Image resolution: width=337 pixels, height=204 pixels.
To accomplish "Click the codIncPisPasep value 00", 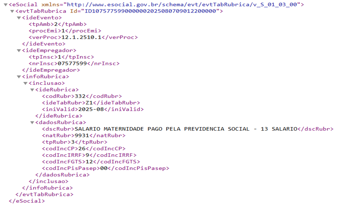I will (104, 168).
